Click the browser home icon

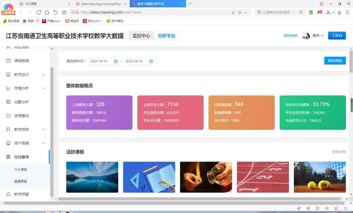coord(47,12)
